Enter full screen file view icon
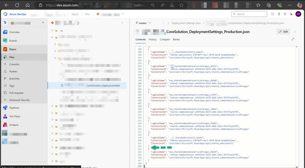The width and height of the screenshot is (305, 168). (x=293, y=39)
